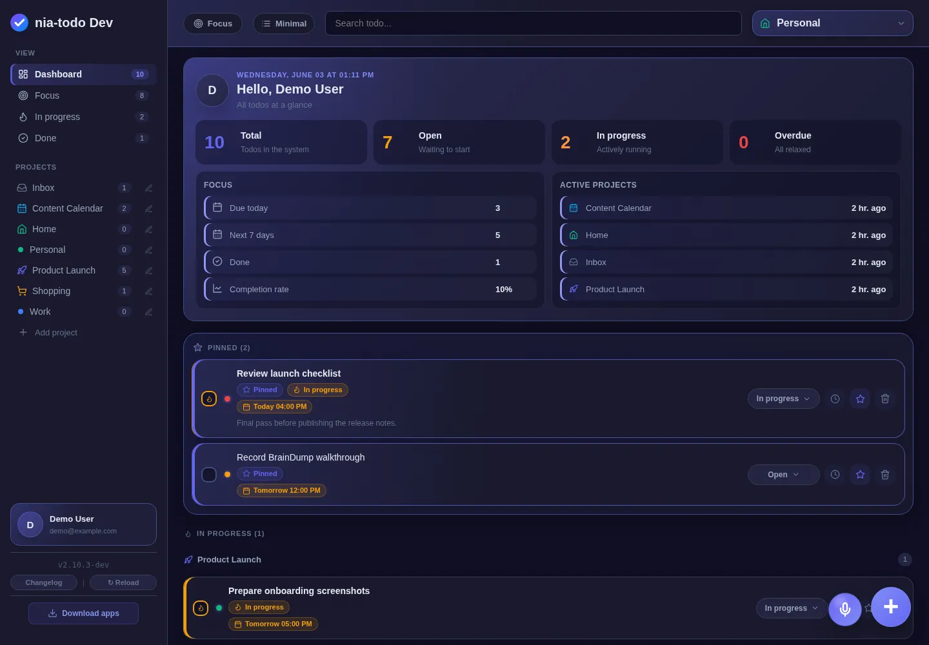Click the blue dot beside Work project
The height and width of the screenshot is (645, 929).
pyautogui.click(x=21, y=312)
